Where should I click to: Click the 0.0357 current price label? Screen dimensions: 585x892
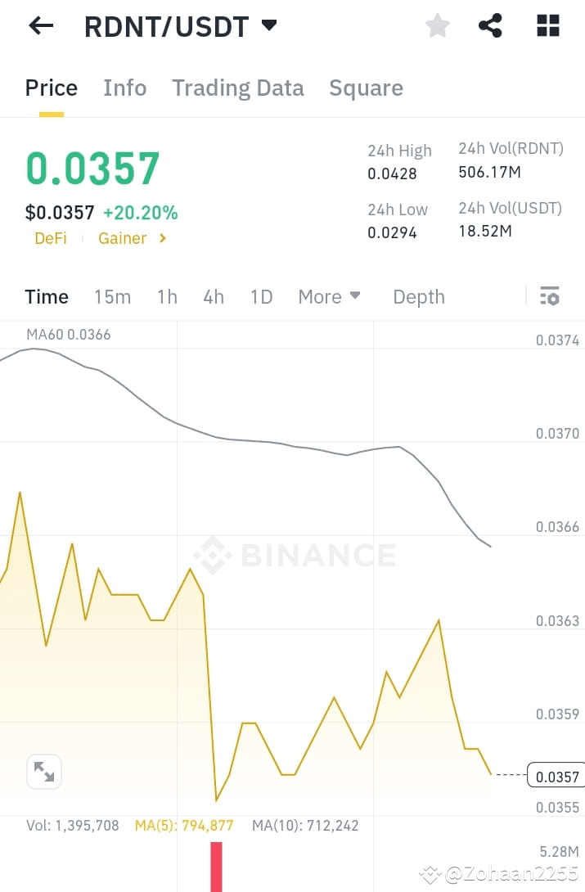pyautogui.click(x=556, y=777)
